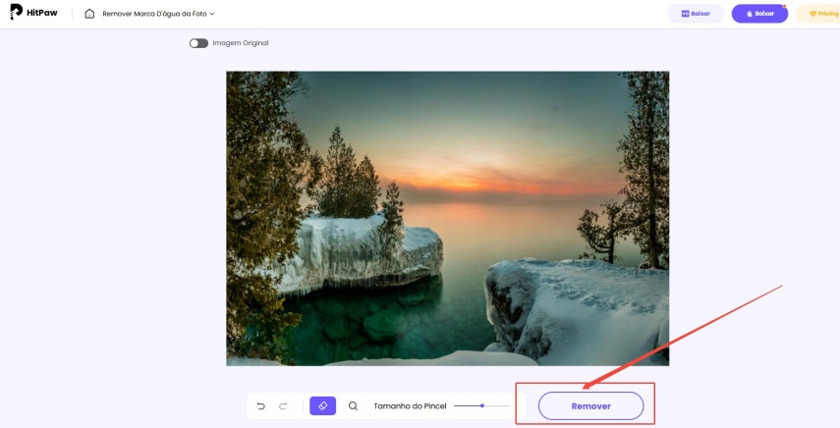Select the purple eraser brush tool
The image size is (840, 428).
pyautogui.click(x=322, y=406)
